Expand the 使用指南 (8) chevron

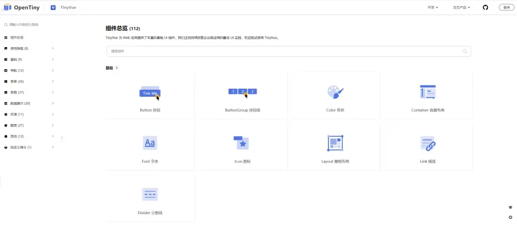click(53, 49)
